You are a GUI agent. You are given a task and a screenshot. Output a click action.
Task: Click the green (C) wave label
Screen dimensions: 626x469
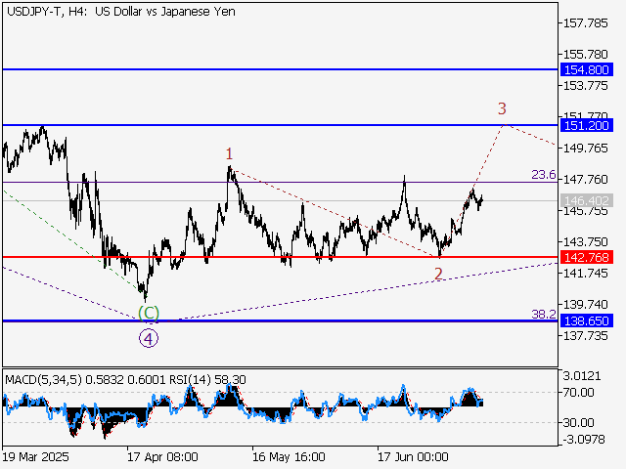[x=148, y=314]
